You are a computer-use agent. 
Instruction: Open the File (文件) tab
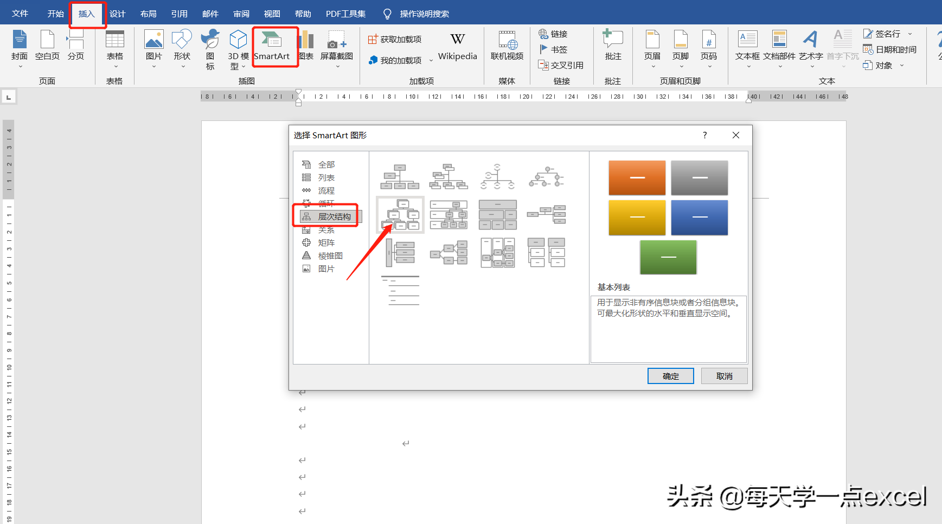[x=20, y=14]
